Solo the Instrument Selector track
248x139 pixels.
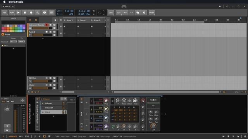(51, 25)
